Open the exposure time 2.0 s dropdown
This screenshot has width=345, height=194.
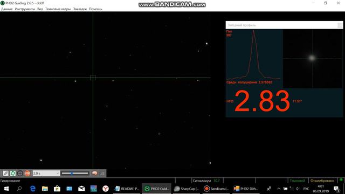[x=46, y=174]
